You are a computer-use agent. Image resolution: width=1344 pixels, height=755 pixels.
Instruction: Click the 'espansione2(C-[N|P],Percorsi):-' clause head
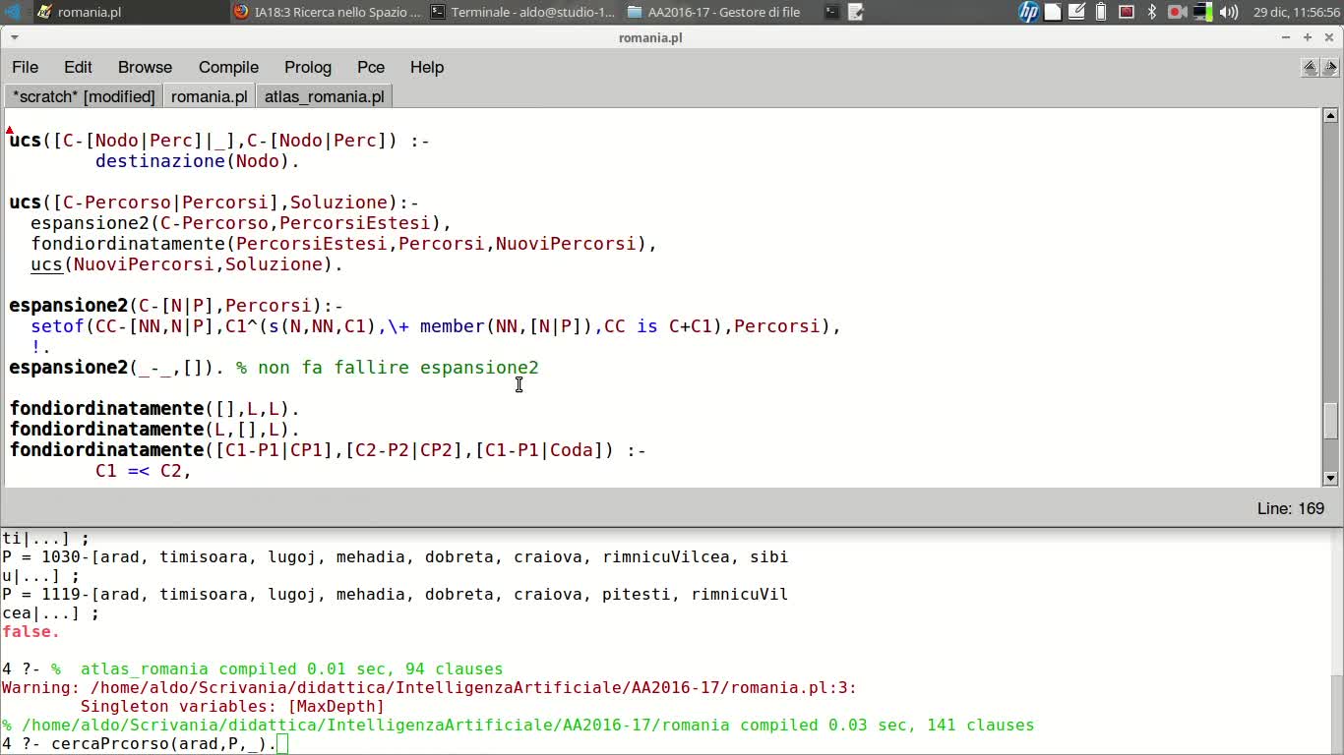point(176,306)
